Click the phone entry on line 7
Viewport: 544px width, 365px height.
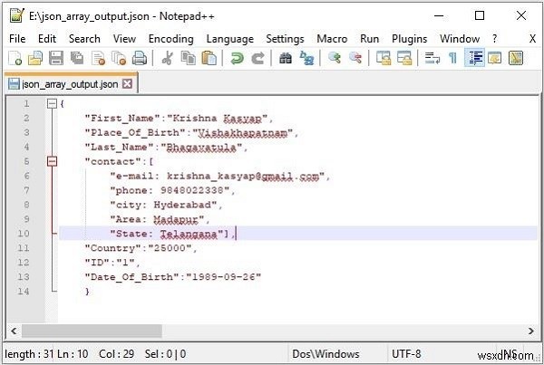[173, 190]
